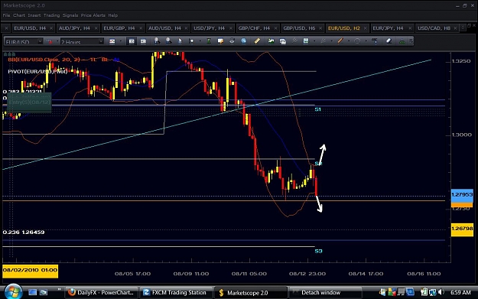Viewport: 478px width, 299px height.
Task: Select the ellipse drawing tool
Action: [x=357, y=41]
